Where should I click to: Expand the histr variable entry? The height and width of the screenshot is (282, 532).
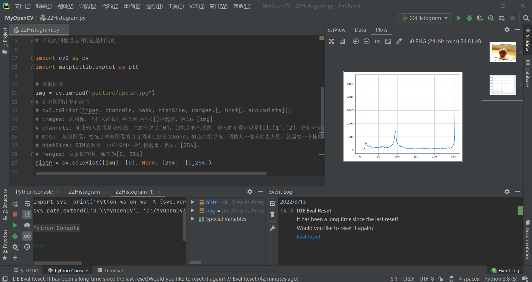[x=193, y=202]
